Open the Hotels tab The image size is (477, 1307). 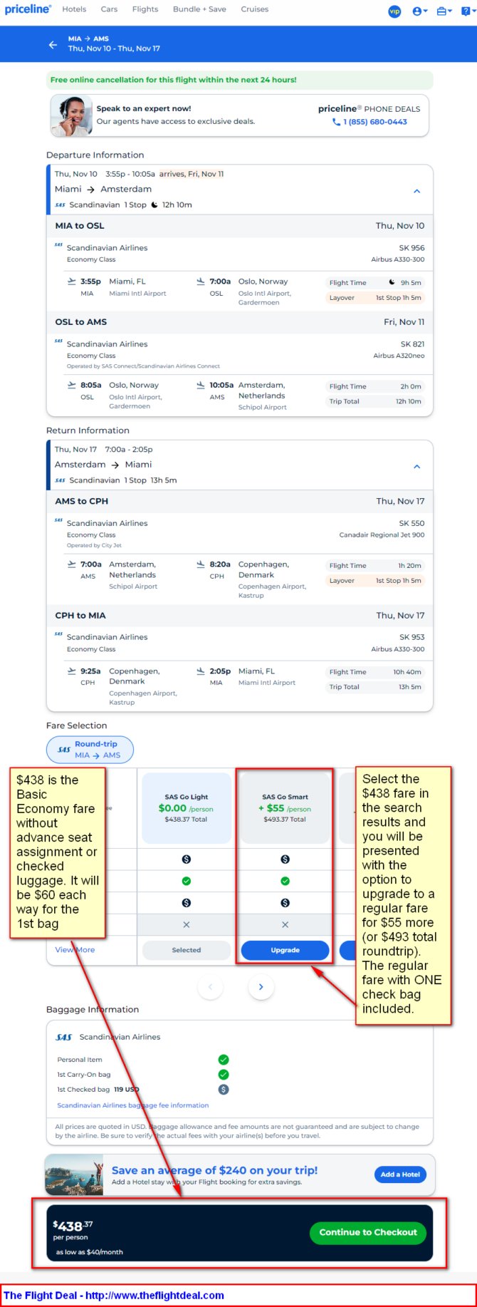(x=74, y=9)
